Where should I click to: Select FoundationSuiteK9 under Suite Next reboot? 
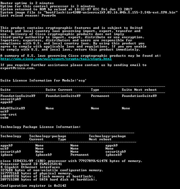coord(139,96)
